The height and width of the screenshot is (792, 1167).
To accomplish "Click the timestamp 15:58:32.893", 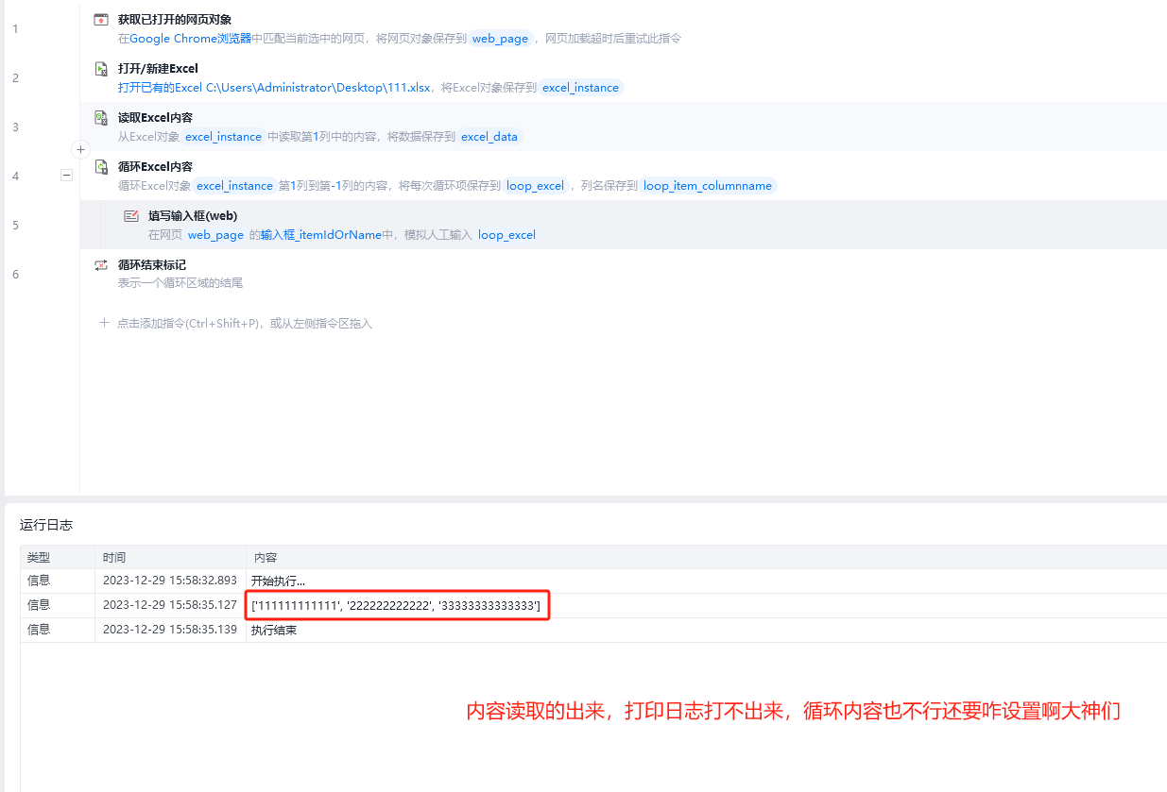I will tap(170, 581).
